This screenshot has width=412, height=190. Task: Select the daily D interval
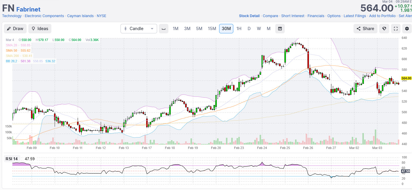pyautogui.click(x=249, y=29)
